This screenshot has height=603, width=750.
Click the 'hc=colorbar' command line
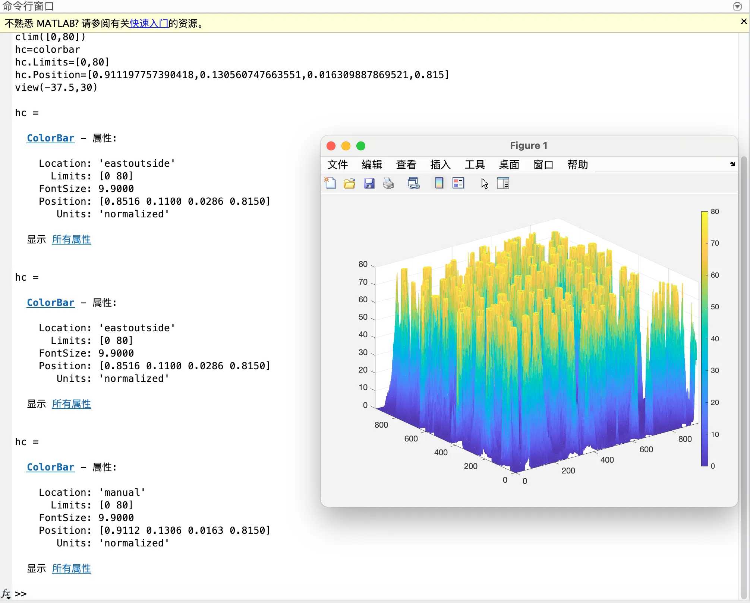(48, 50)
